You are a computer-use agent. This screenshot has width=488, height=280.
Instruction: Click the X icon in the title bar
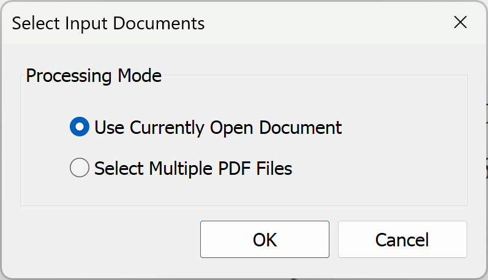click(x=460, y=23)
